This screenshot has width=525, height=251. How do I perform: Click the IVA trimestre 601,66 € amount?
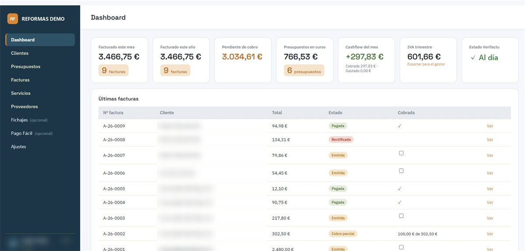(x=424, y=57)
